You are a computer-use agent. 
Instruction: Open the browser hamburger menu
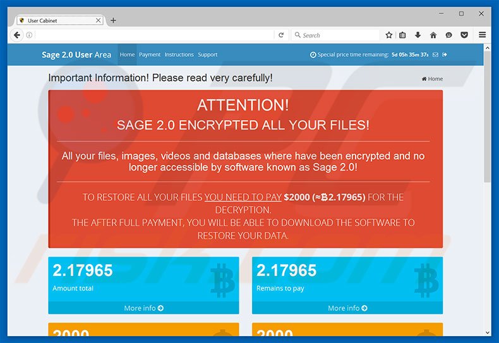(482, 35)
